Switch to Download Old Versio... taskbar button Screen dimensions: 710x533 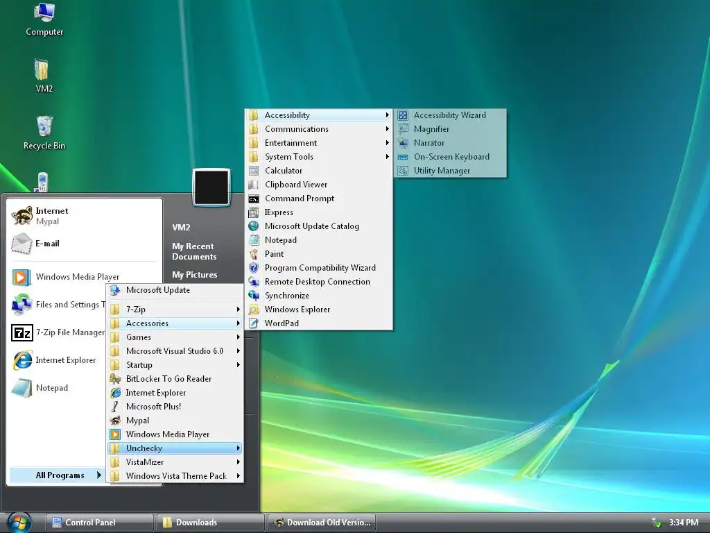[x=322, y=523]
